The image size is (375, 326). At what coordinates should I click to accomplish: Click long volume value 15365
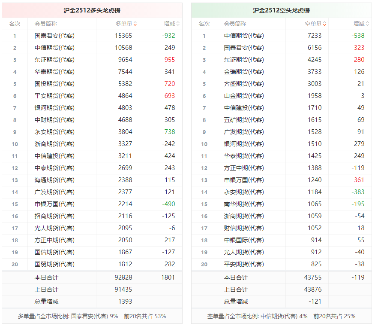(x=123, y=36)
